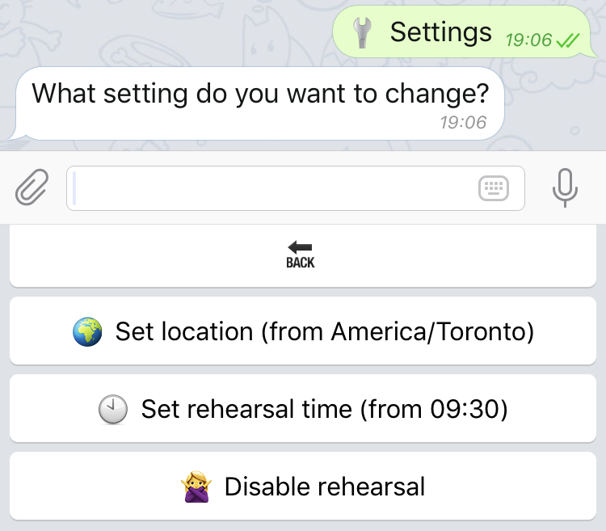Choose Set rehearsal time (from 09:30)
Screen dimensions: 606x531
point(303,408)
